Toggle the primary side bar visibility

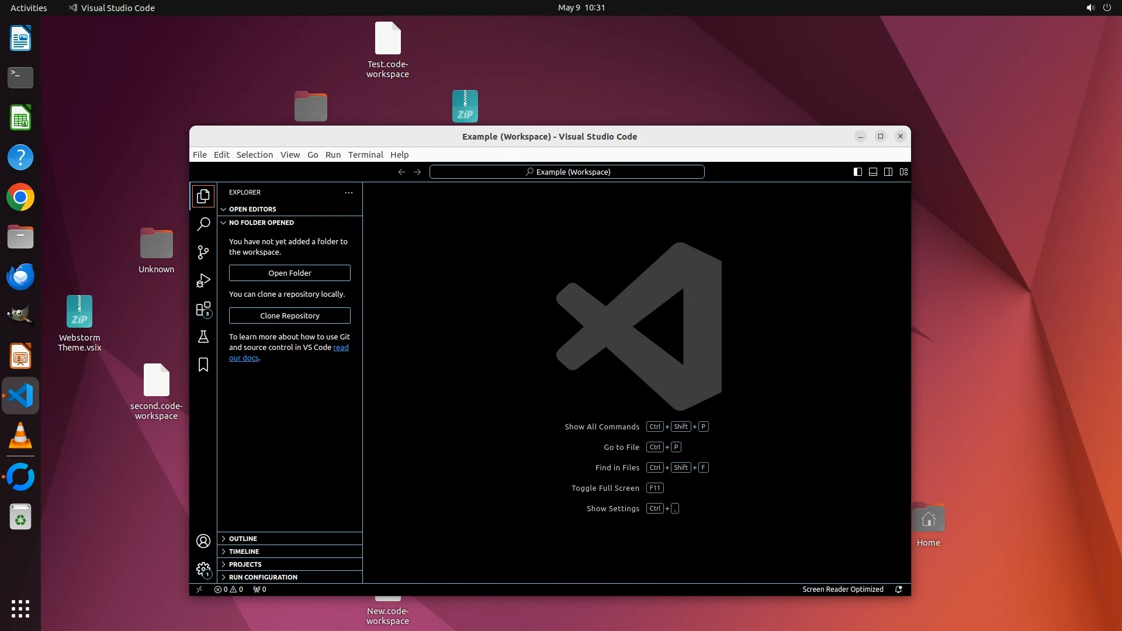(857, 172)
